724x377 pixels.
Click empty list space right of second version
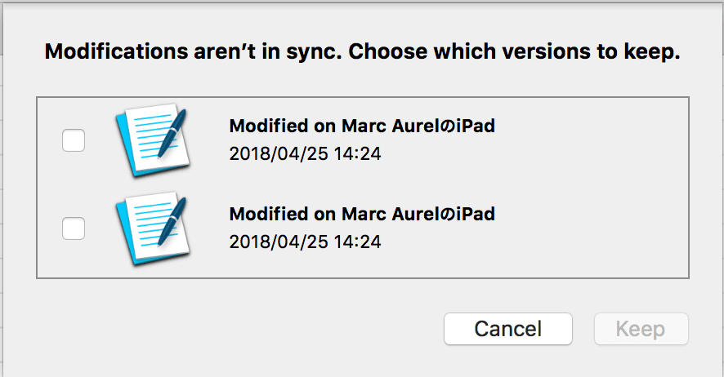click(591, 228)
